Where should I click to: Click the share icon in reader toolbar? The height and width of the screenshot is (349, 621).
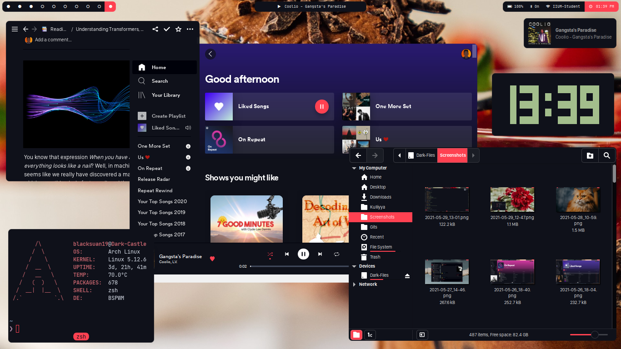click(155, 29)
